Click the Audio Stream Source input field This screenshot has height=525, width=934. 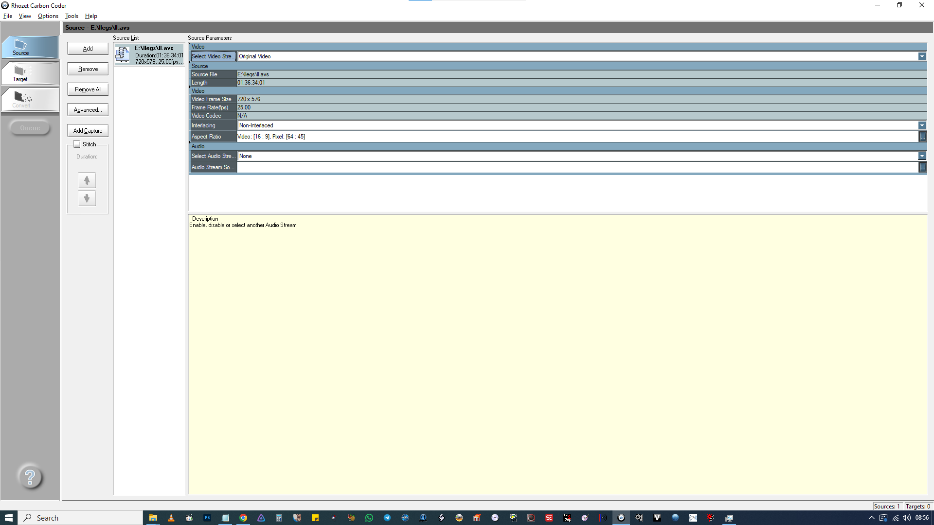click(577, 167)
